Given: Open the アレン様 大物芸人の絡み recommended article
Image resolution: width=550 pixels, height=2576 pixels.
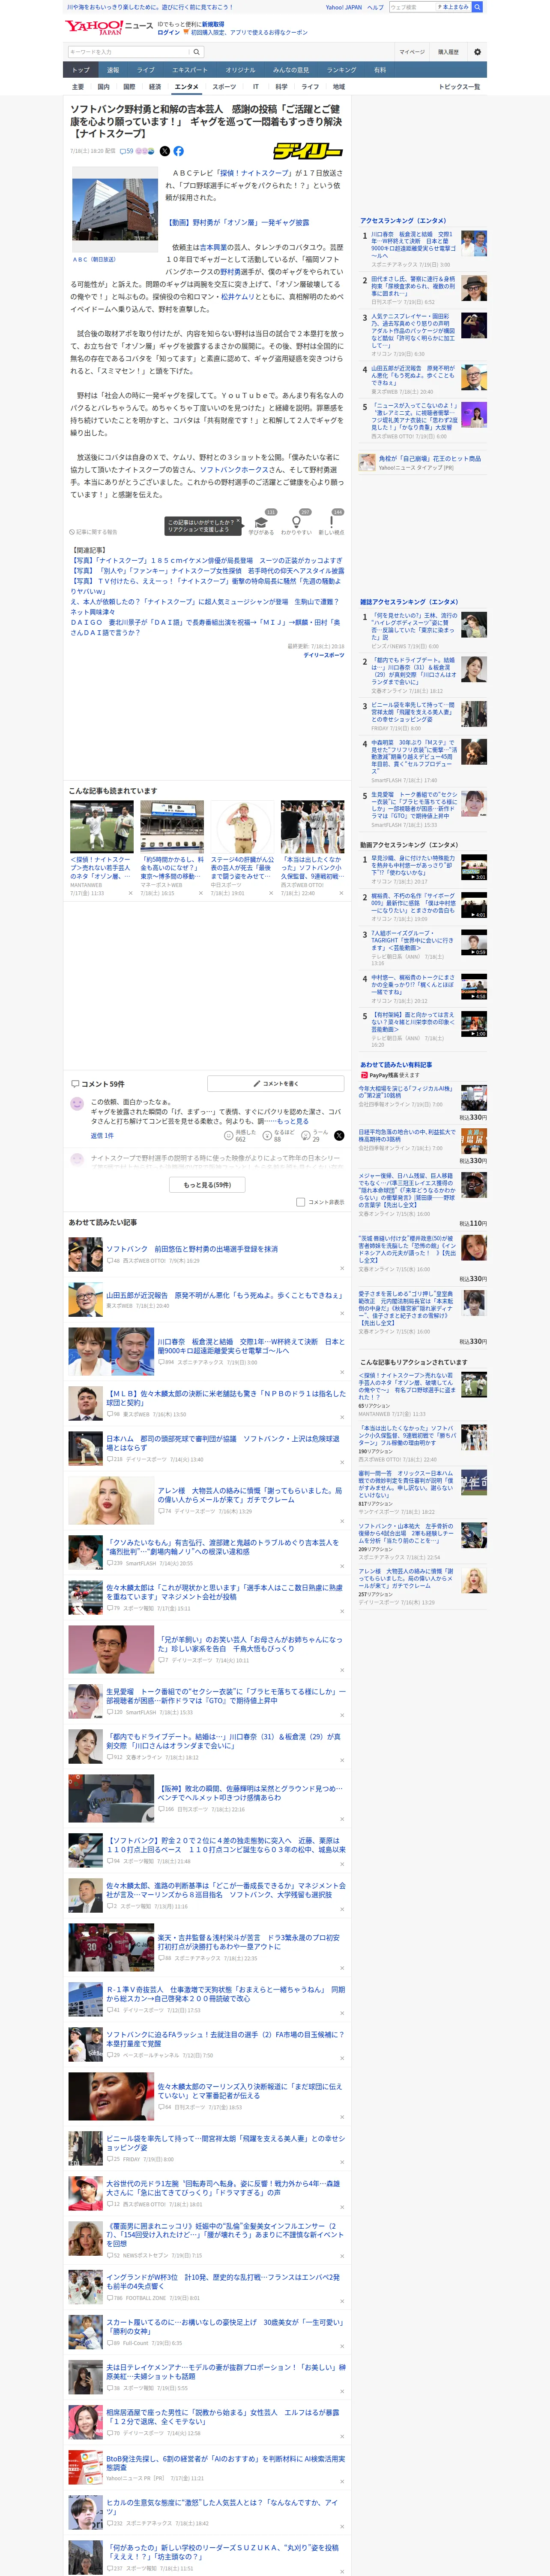Looking at the screenshot, I should click(x=250, y=1495).
